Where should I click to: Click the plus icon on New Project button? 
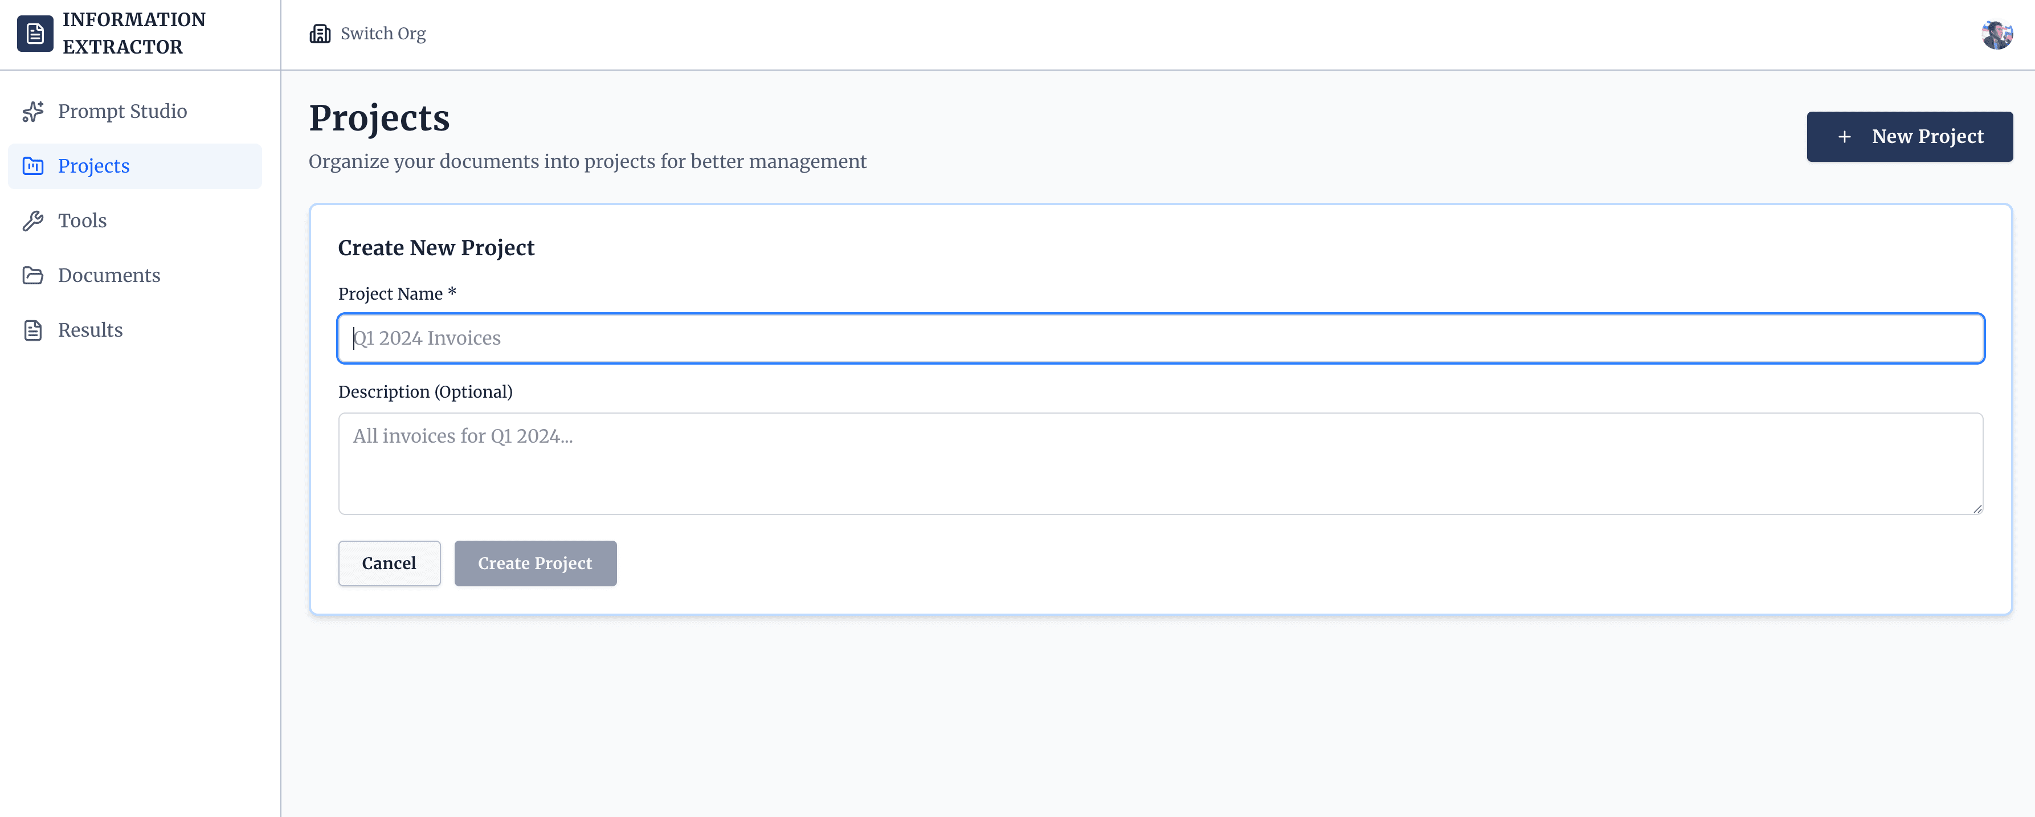click(1845, 137)
